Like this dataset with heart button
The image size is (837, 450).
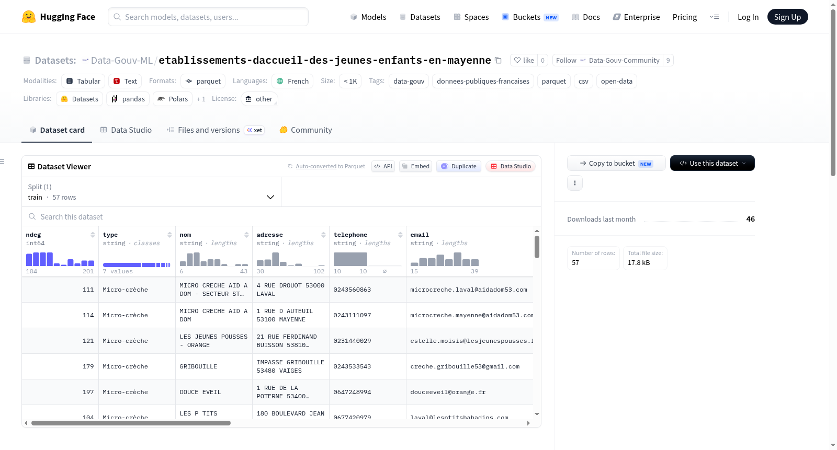(x=524, y=60)
